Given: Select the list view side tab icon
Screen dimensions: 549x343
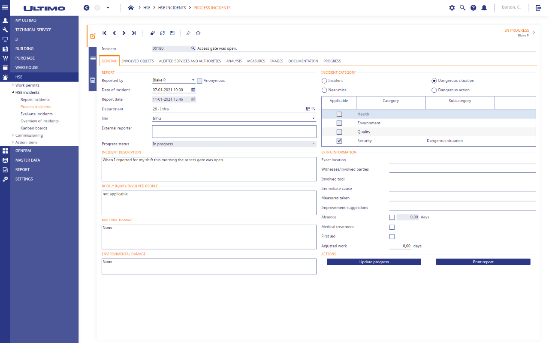Looking at the screenshot, I should (93, 58).
